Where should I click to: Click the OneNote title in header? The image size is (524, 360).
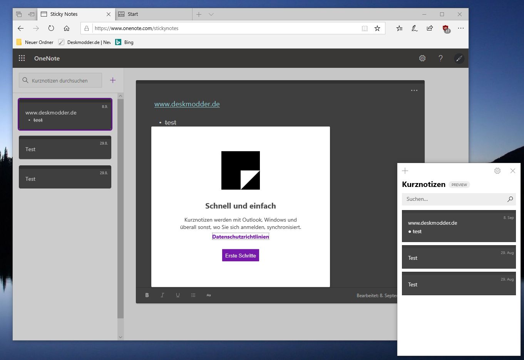(x=47, y=58)
